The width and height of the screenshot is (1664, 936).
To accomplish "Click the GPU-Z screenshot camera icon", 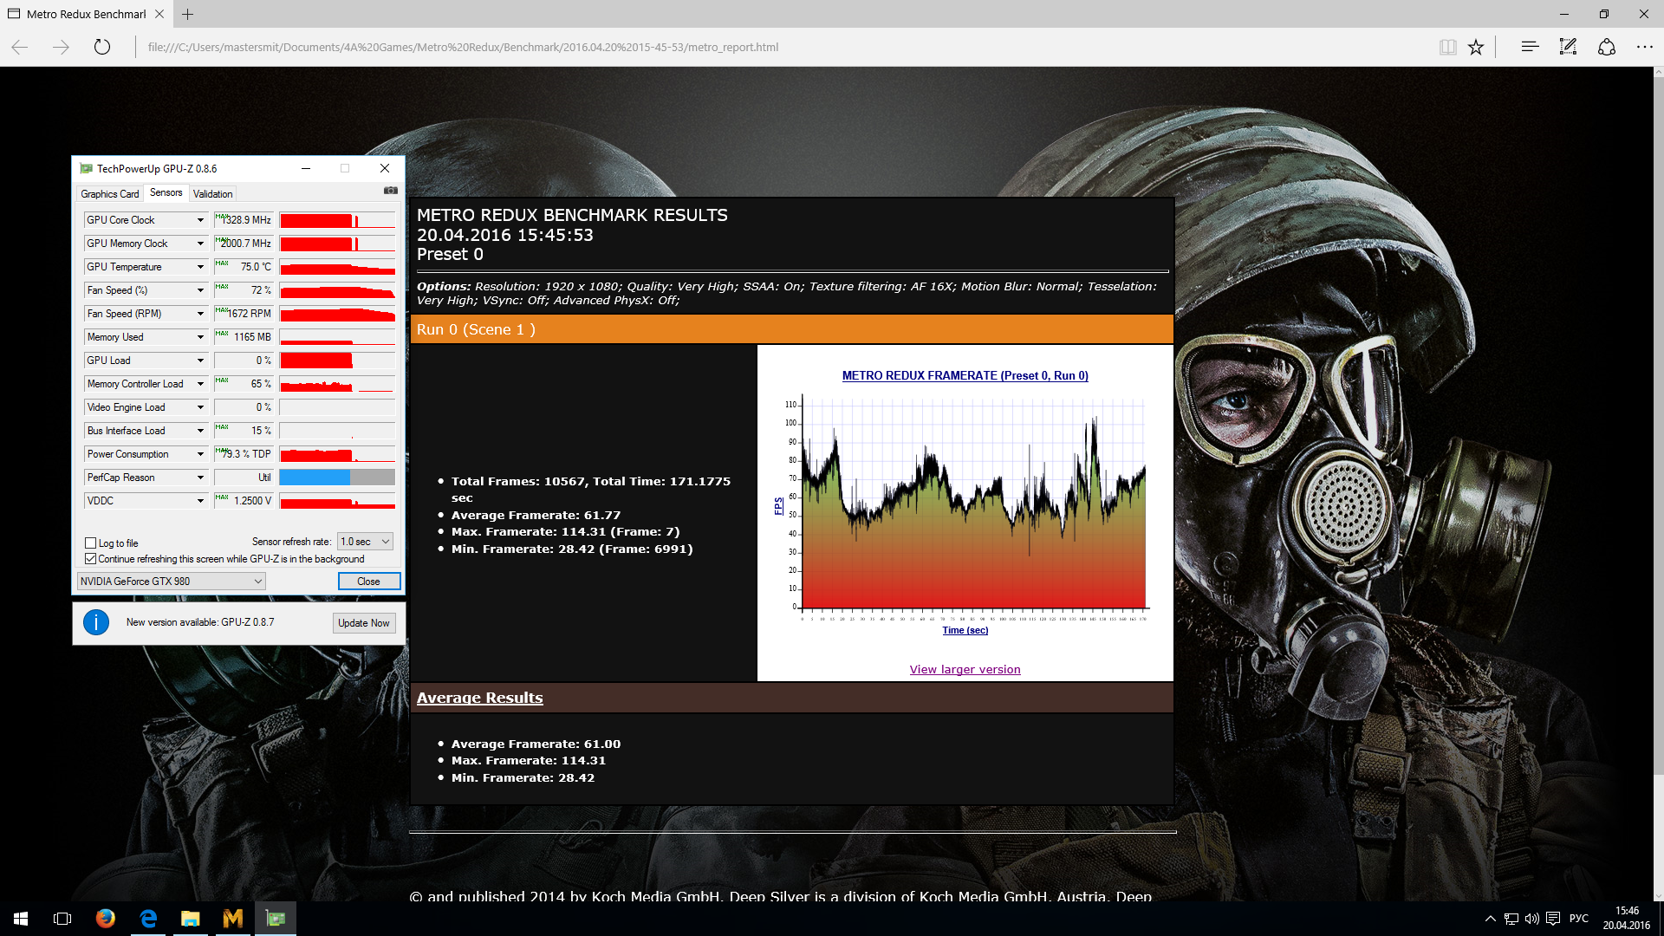I will tap(391, 191).
